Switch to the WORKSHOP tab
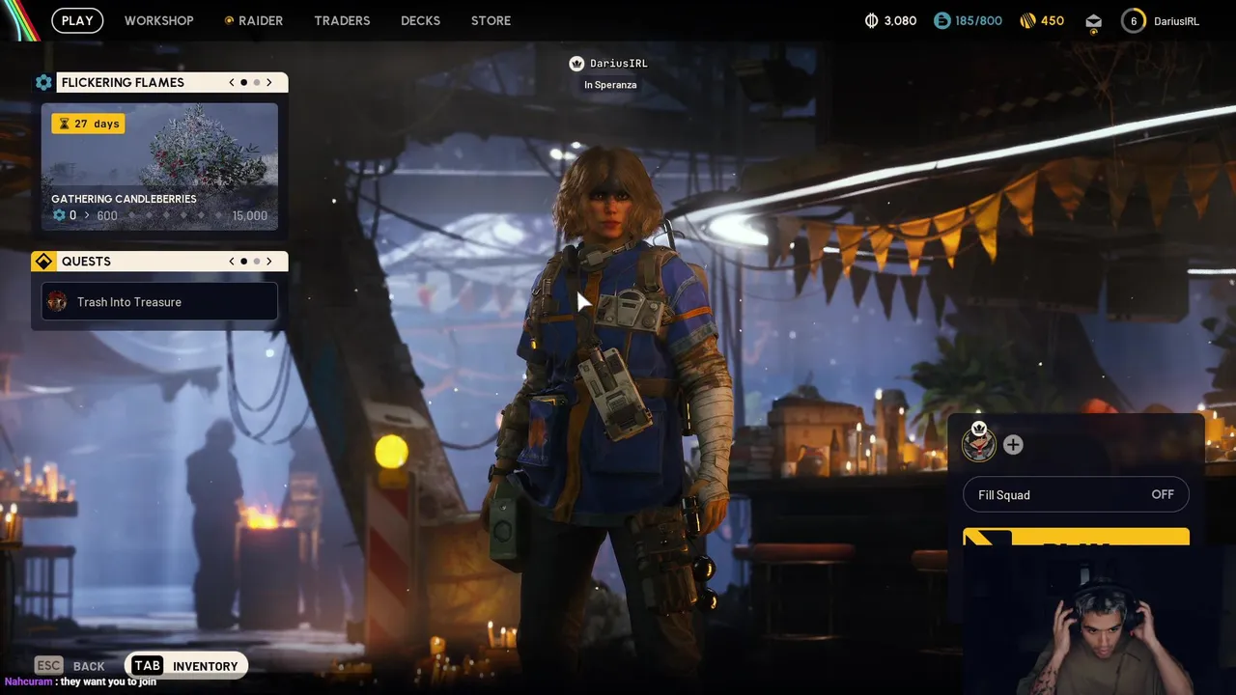Viewport: 1236px width, 695px height. point(158,20)
